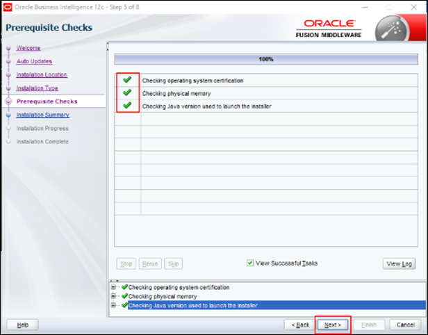Click the Stop button

(126, 263)
